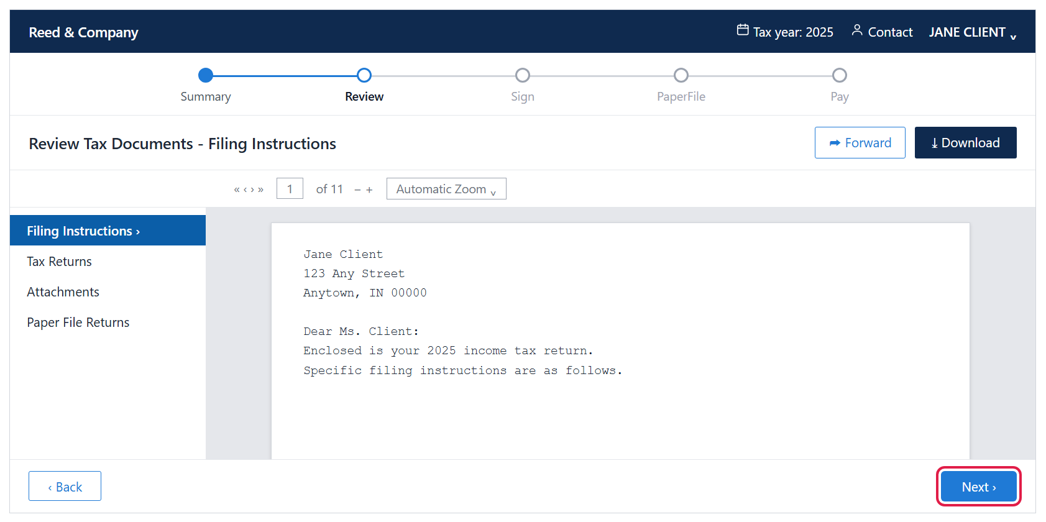Click the "Anytown, IN 00000" line
Viewport: 1046px width, 522px height.
(x=365, y=293)
